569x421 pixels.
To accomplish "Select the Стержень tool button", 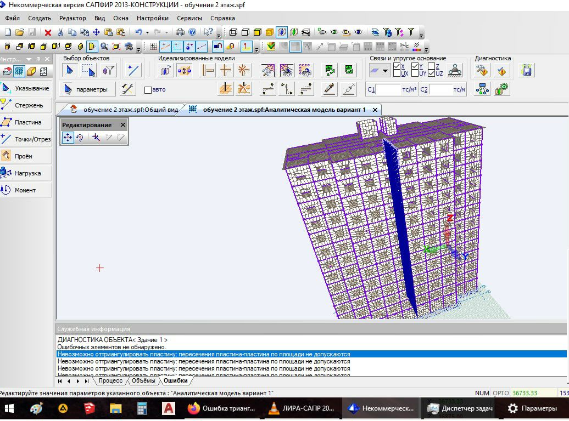I will [x=26, y=105].
